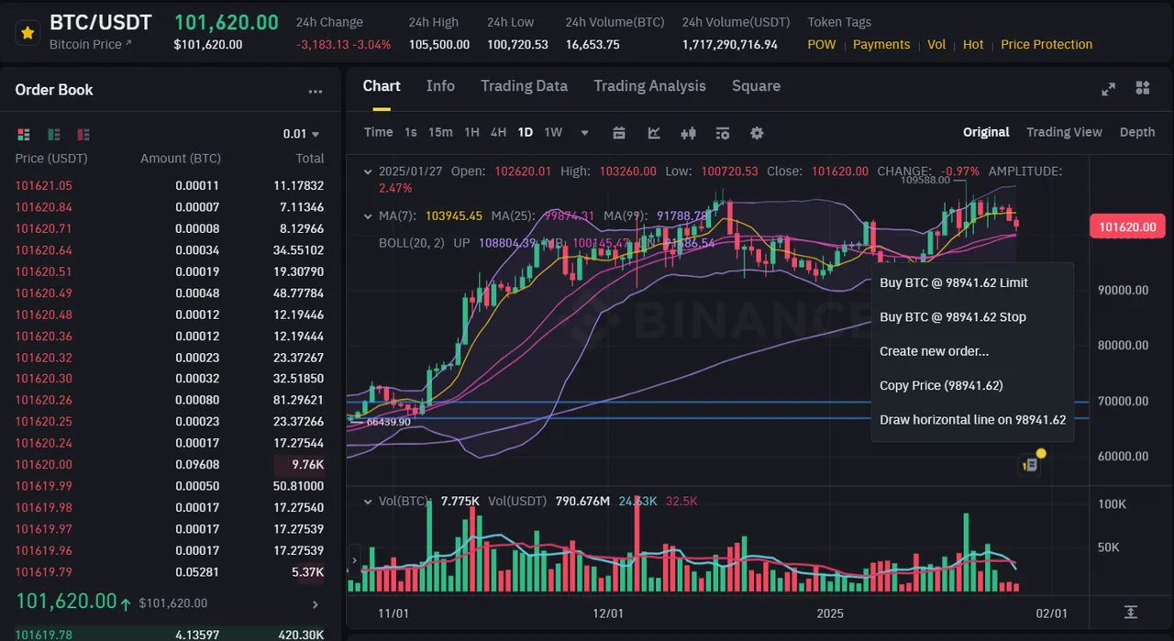The width and height of the screenshot is (1174, 641).
Task: Switch to Info tab
Action: tap(440, 86)
